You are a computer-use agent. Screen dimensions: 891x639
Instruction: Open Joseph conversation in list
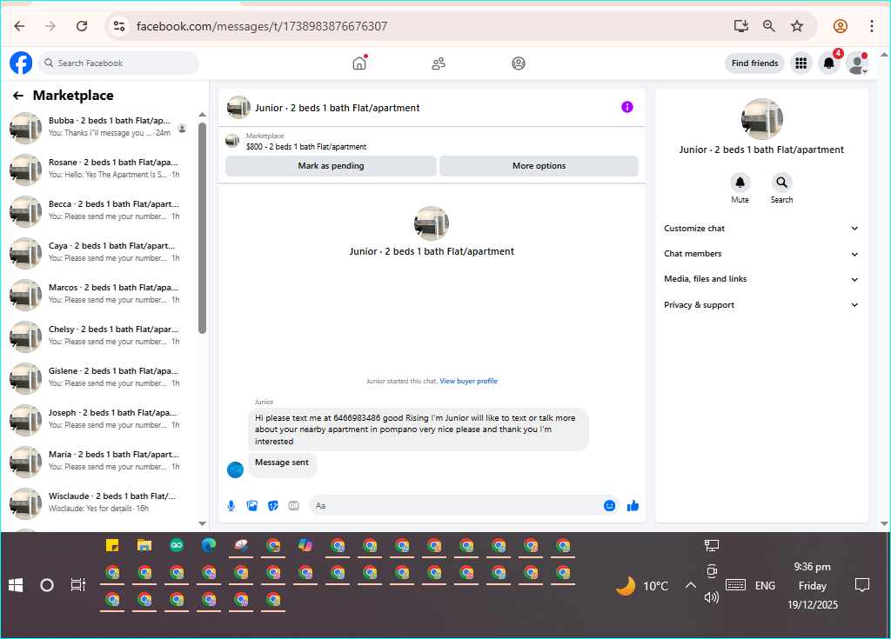(97, 419)
